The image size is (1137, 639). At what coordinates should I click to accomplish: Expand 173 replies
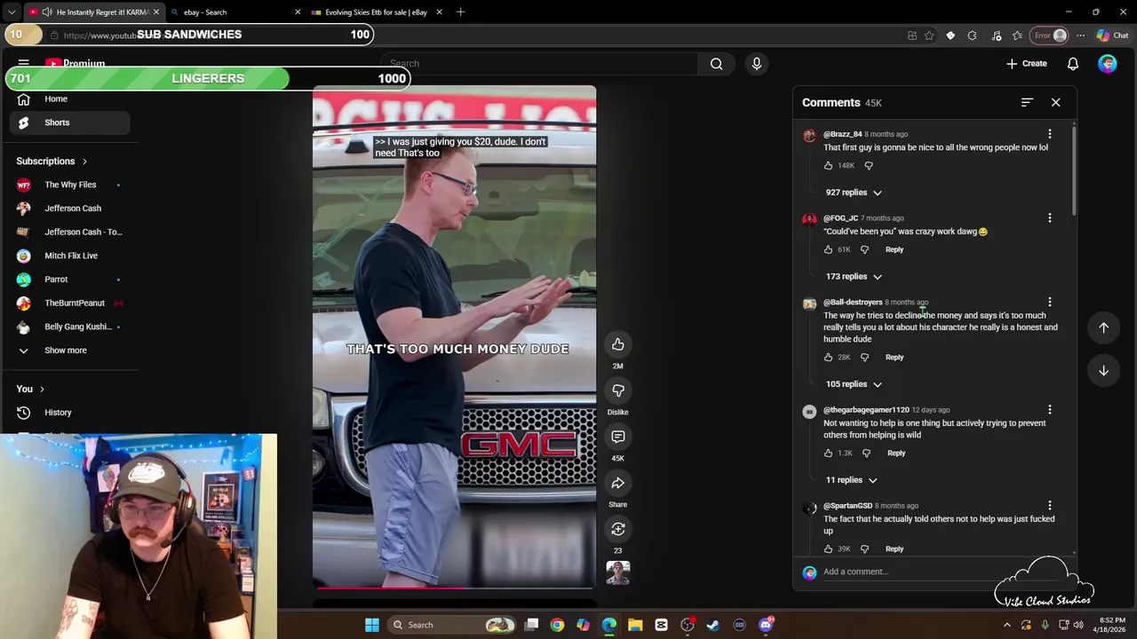click(854, 277)
